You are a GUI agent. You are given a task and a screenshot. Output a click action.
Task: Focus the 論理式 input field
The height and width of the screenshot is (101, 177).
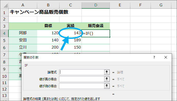[x=82, y=72]
